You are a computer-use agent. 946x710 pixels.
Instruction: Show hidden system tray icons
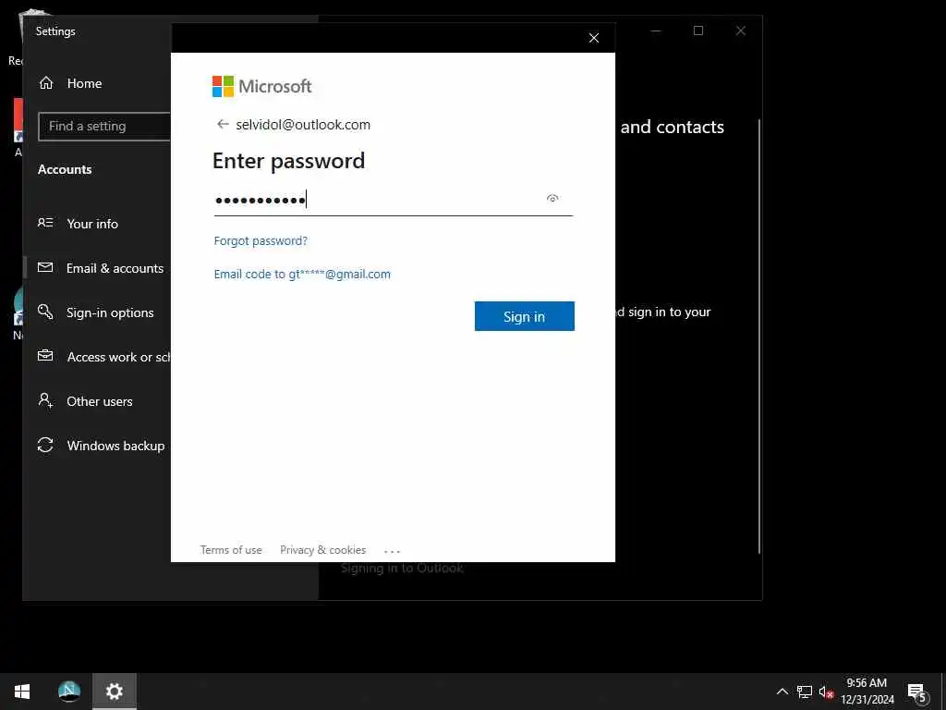pos(782,692)
